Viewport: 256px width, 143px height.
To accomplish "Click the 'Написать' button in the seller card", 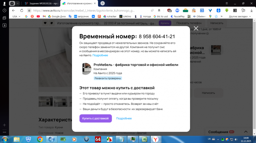I will [x=208, y=93].
